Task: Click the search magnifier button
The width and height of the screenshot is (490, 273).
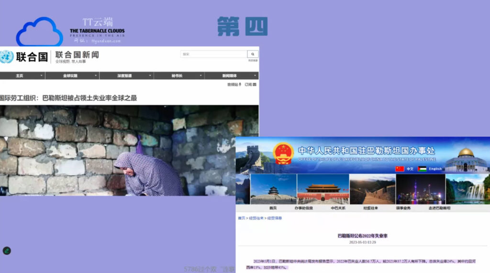Action: (253, 54)
